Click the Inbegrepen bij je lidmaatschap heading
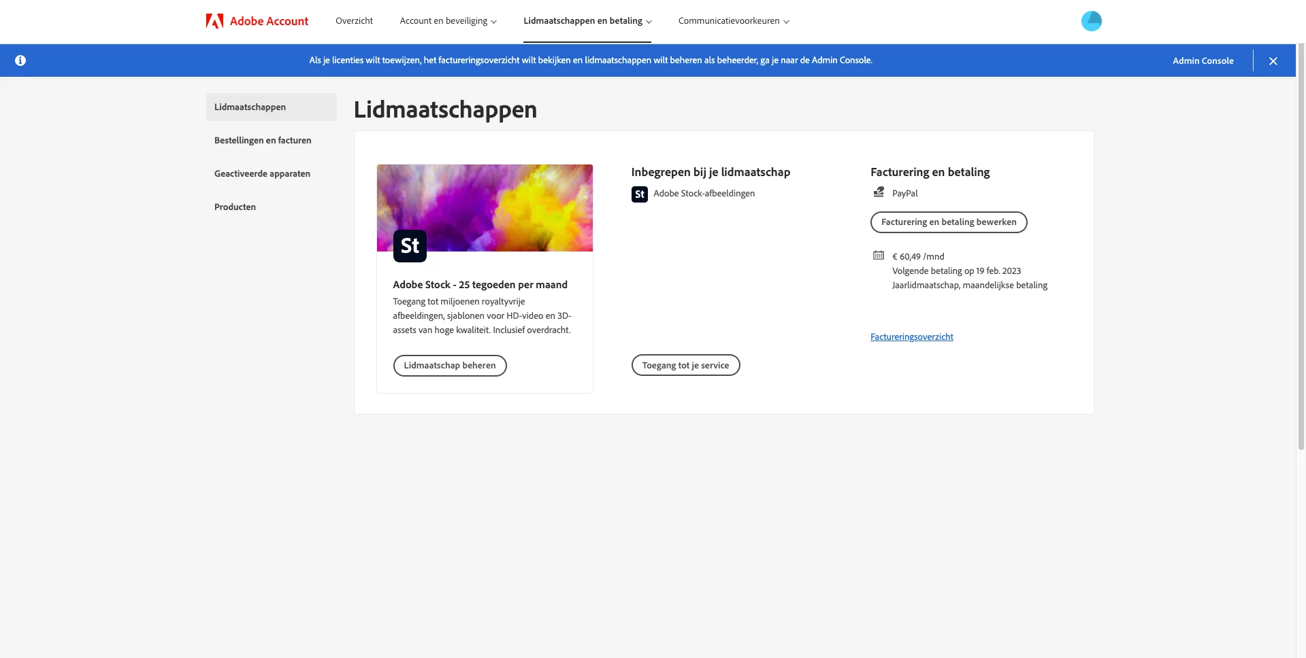This screenshot has width=1306, height=658. click(711, 173)
